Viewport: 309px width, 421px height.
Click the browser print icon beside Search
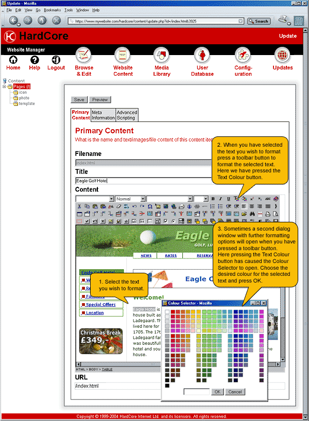point(284,20)
